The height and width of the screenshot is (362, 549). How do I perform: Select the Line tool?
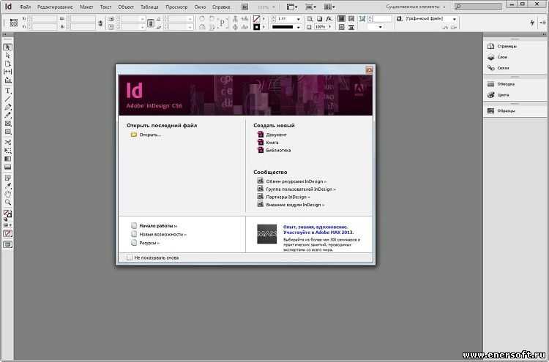tap(7, 99)
